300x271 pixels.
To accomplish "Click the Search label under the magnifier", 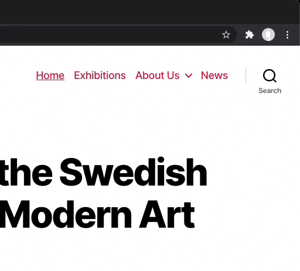I will click(x=270, y=91).
